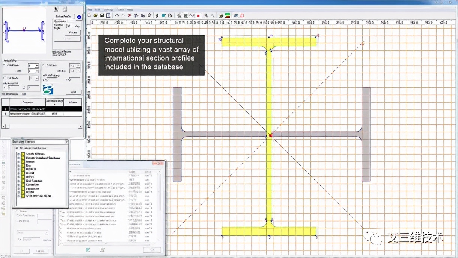
Task: Click the Undo arrow icon
Action: point(117,15)
